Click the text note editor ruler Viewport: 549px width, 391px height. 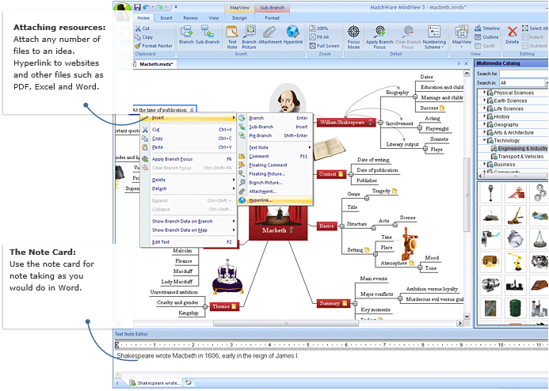coord(331,345)
